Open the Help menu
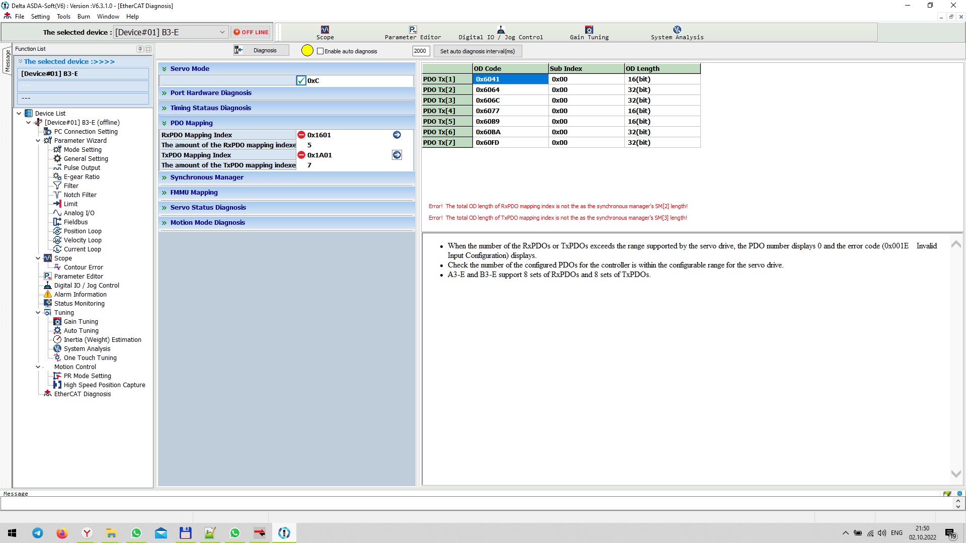 (132, 17)
